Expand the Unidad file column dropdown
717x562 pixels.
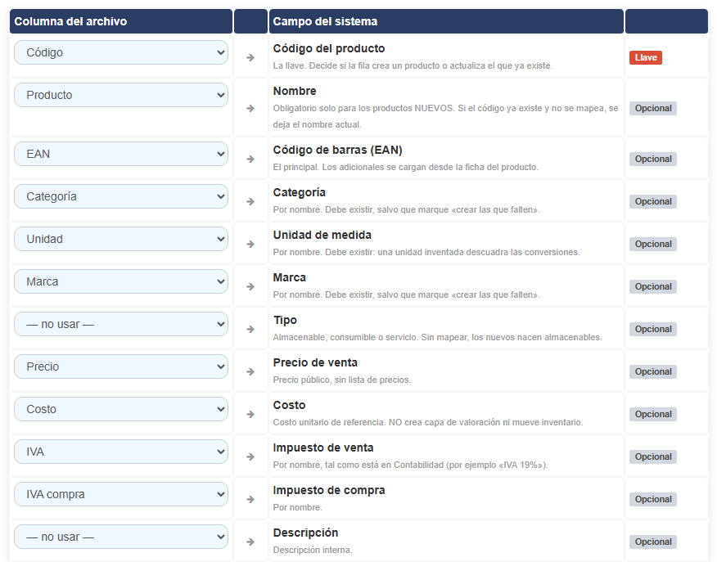[x=121, y=239]
